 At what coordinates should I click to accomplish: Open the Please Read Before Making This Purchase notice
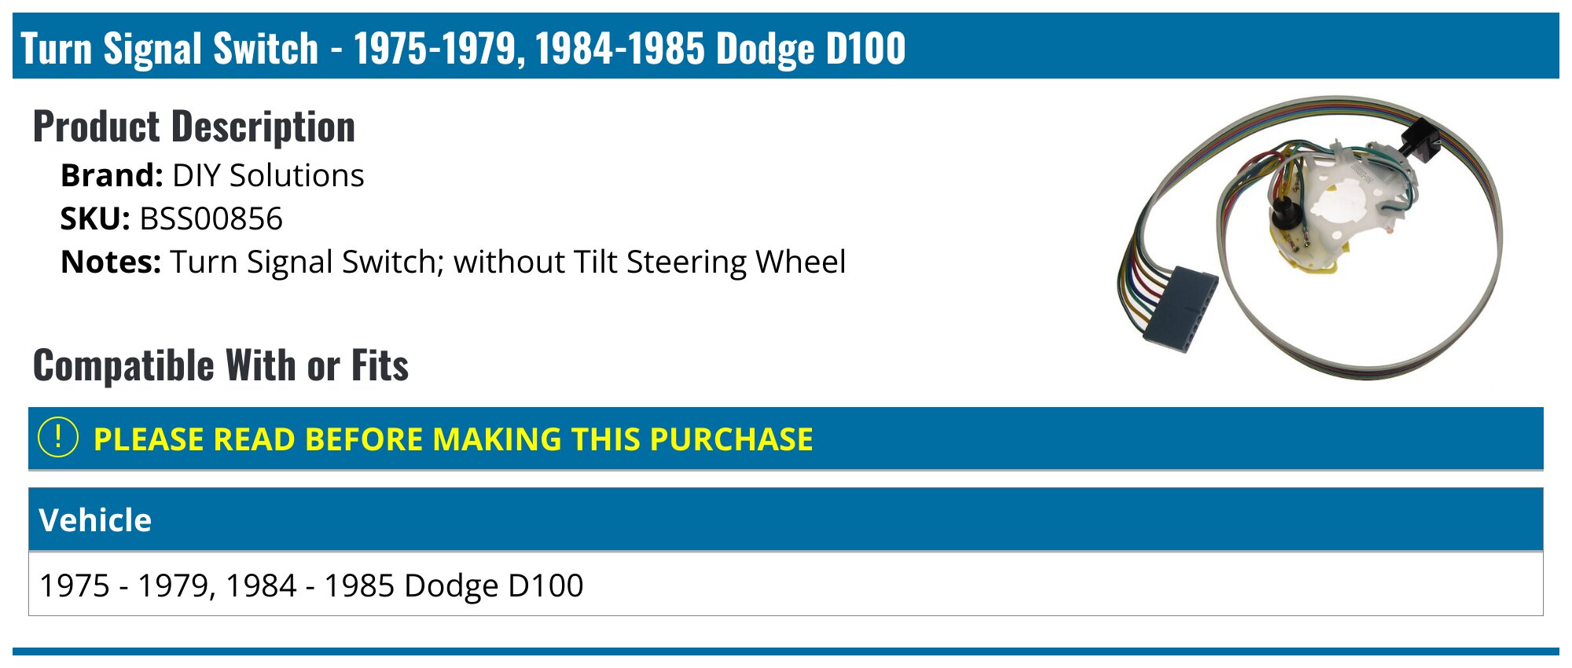click(453, 439)
